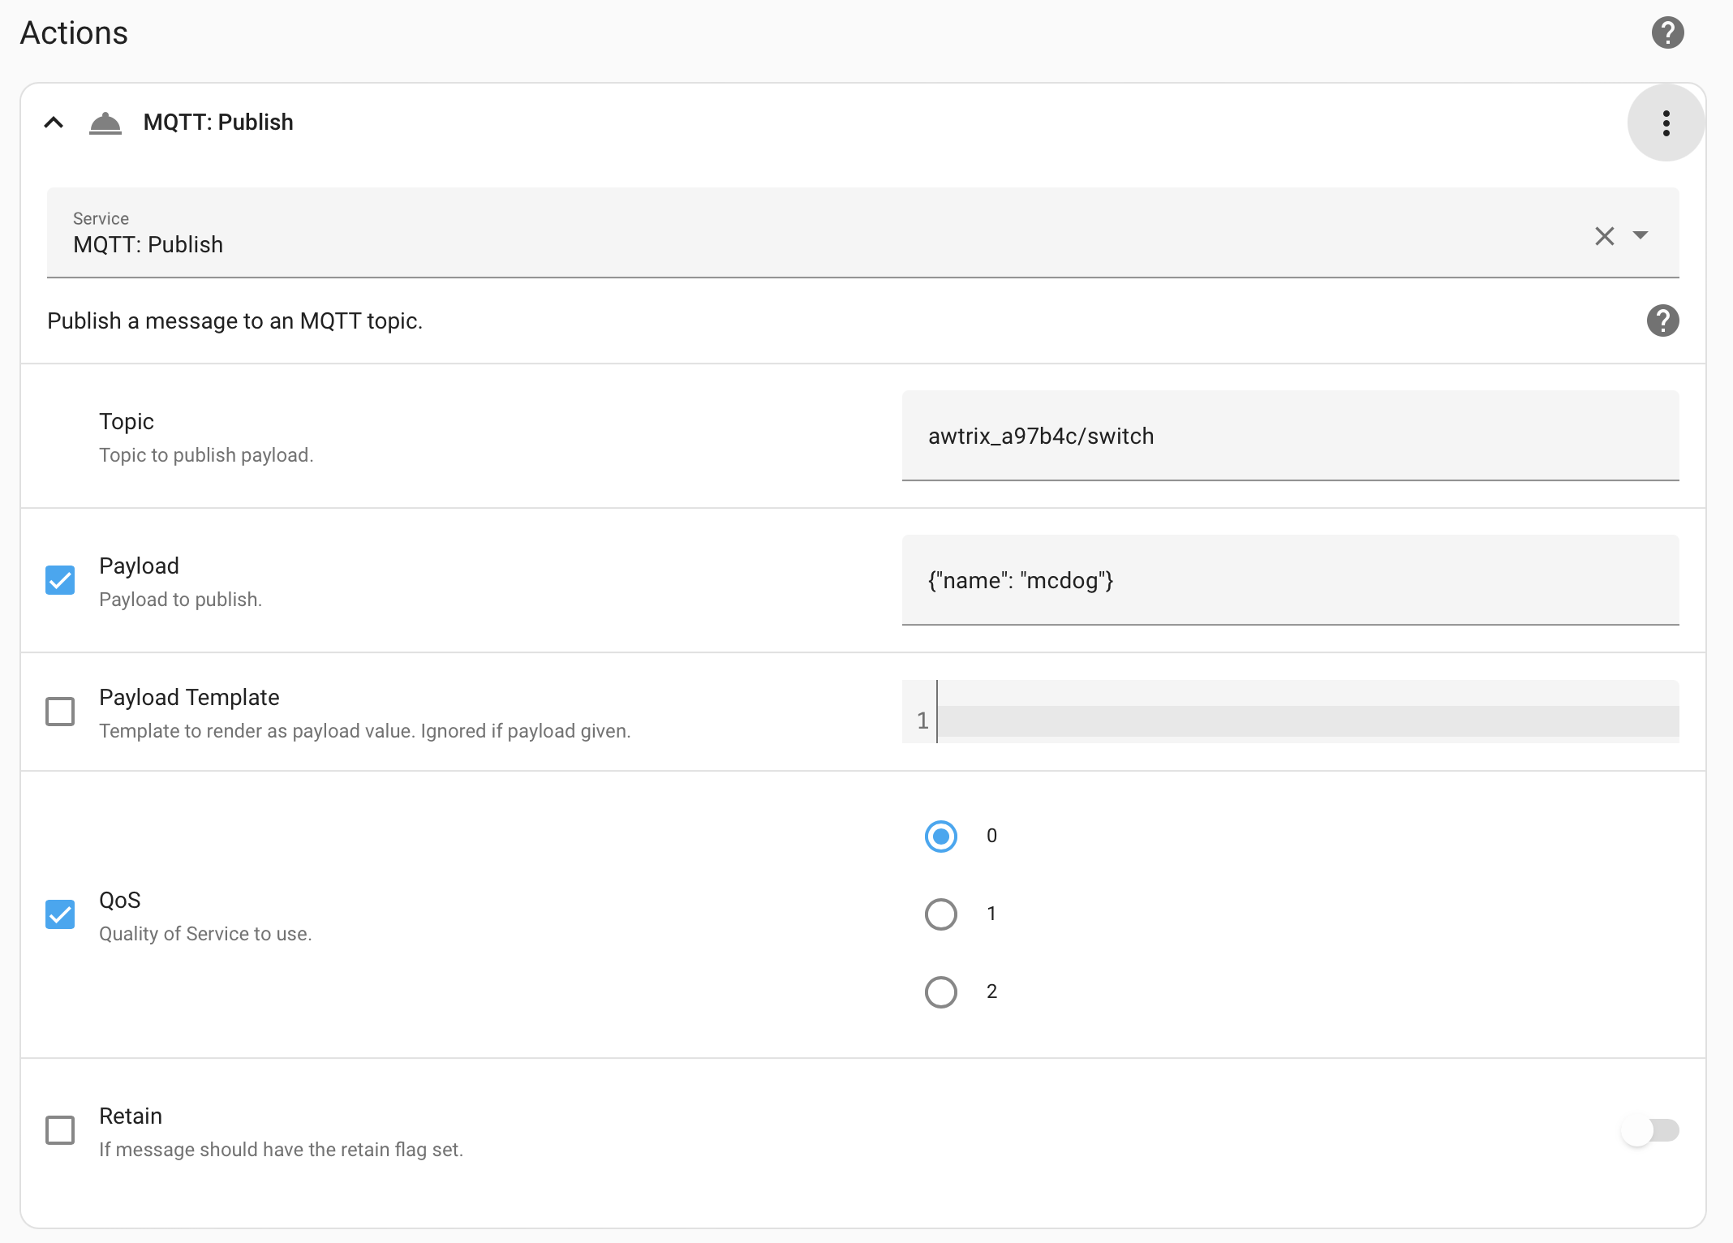Collapse the MQTT: Publish action card

pos(54,123)
